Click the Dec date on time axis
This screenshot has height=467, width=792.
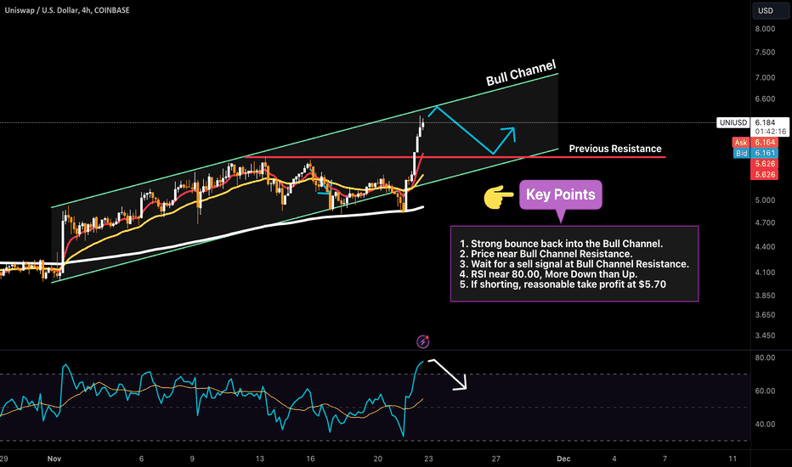[x=563, y=459]
